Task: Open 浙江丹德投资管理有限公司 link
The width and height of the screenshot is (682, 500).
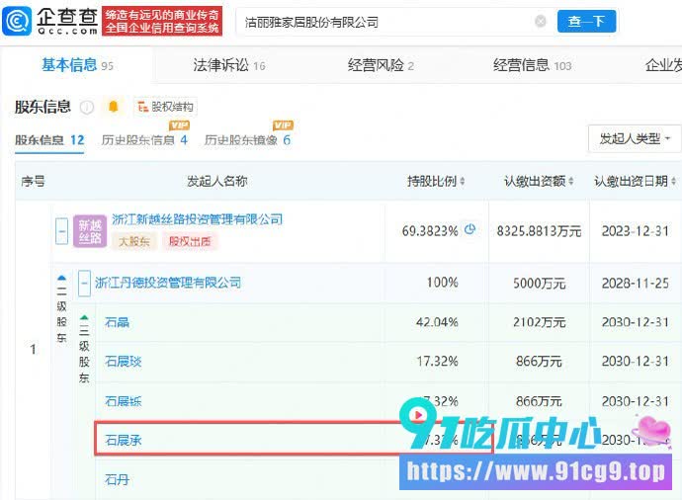Action: click(168, 283)
